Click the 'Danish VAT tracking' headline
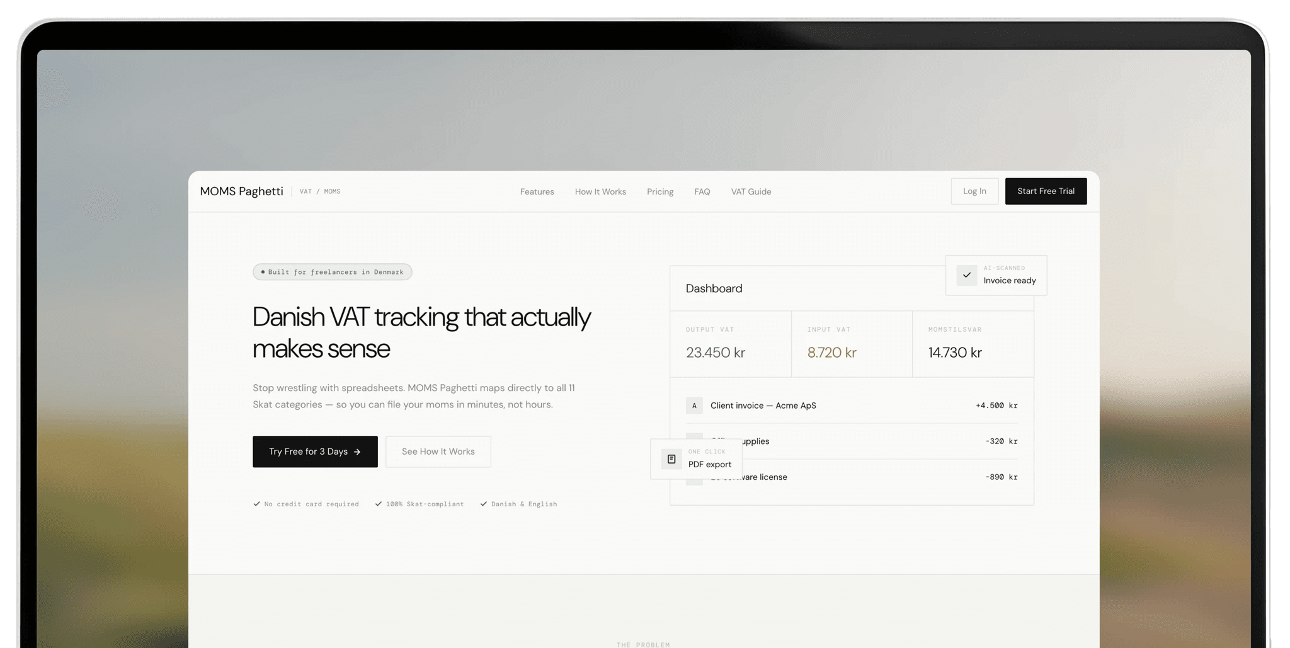This screenshot has width=1290, height=648. pos(421,333)
